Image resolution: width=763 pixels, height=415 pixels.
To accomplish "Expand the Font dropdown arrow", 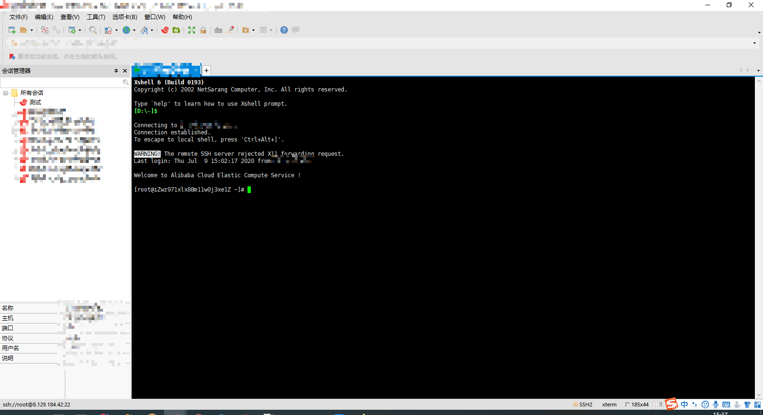I will tap(152, 30).
